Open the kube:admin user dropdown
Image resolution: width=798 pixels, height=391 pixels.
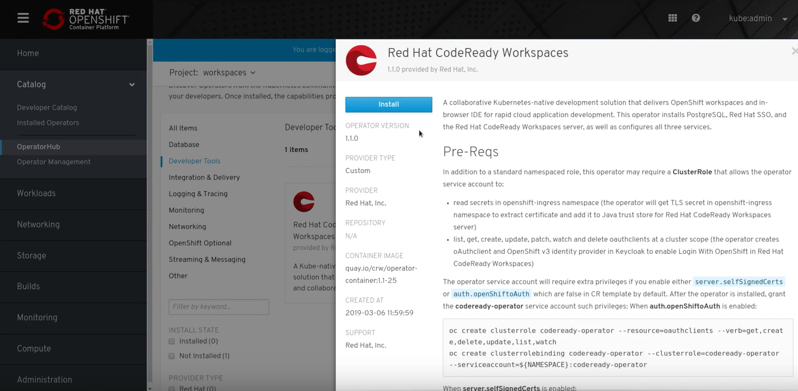point(758,18)
